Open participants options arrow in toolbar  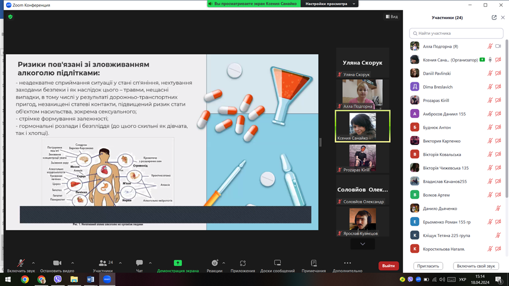click(x=120, y=263)
